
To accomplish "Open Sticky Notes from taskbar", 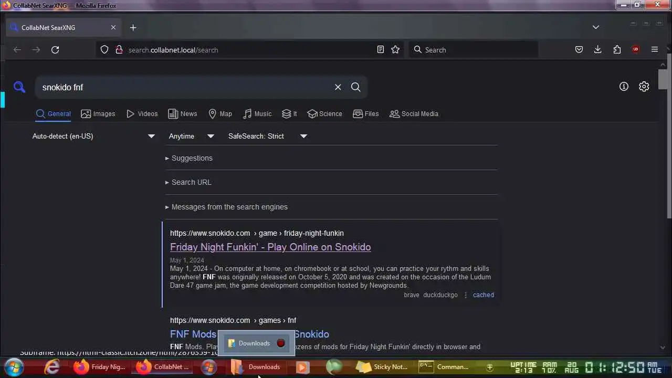I will click(x=382, y=367).
